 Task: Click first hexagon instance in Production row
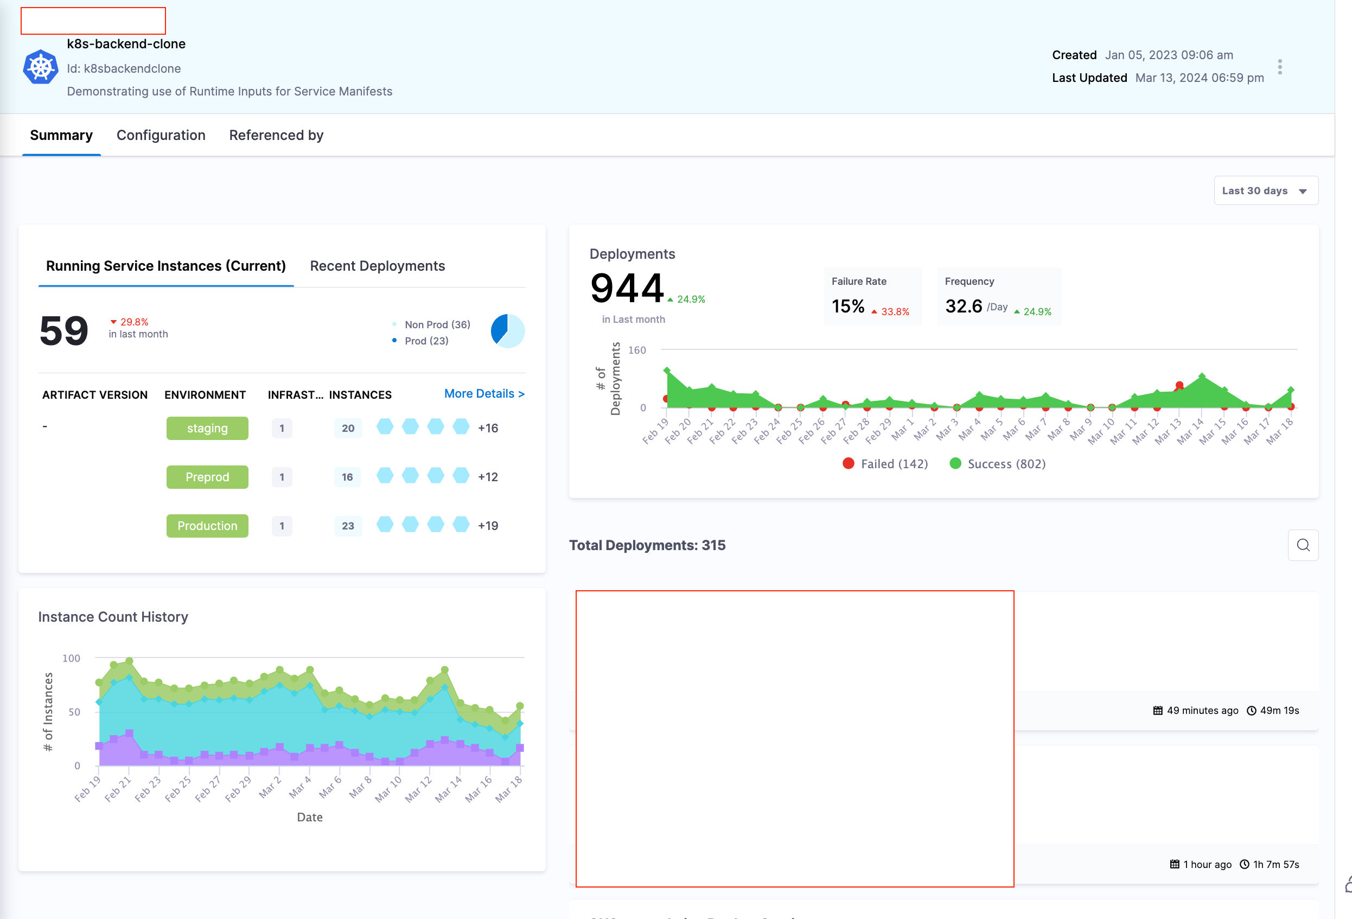pos(385,525)
